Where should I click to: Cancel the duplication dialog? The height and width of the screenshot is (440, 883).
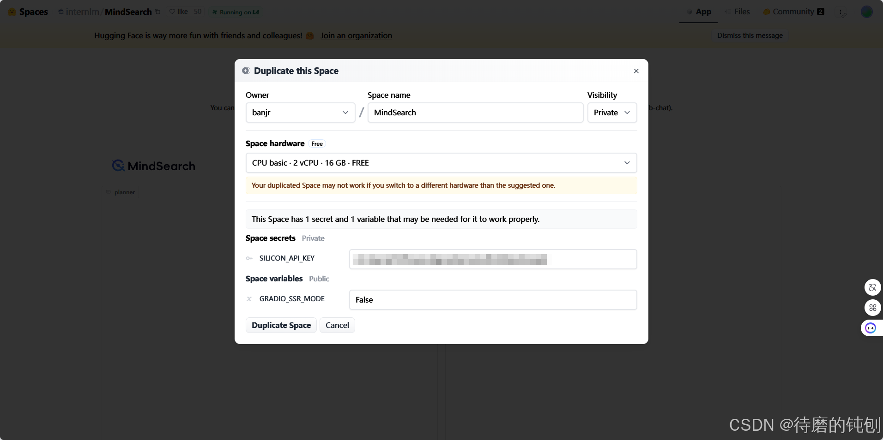pos(337,325)
